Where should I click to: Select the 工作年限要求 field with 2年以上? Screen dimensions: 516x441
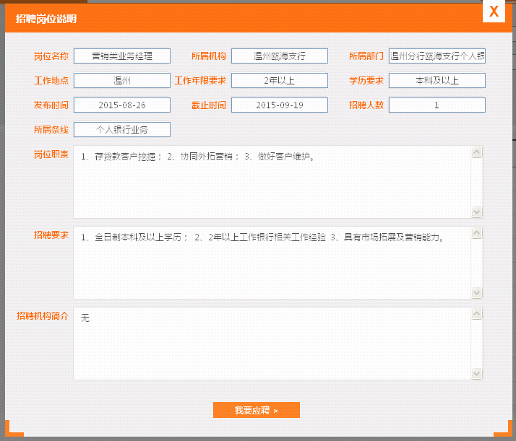(x=279, y=81)
